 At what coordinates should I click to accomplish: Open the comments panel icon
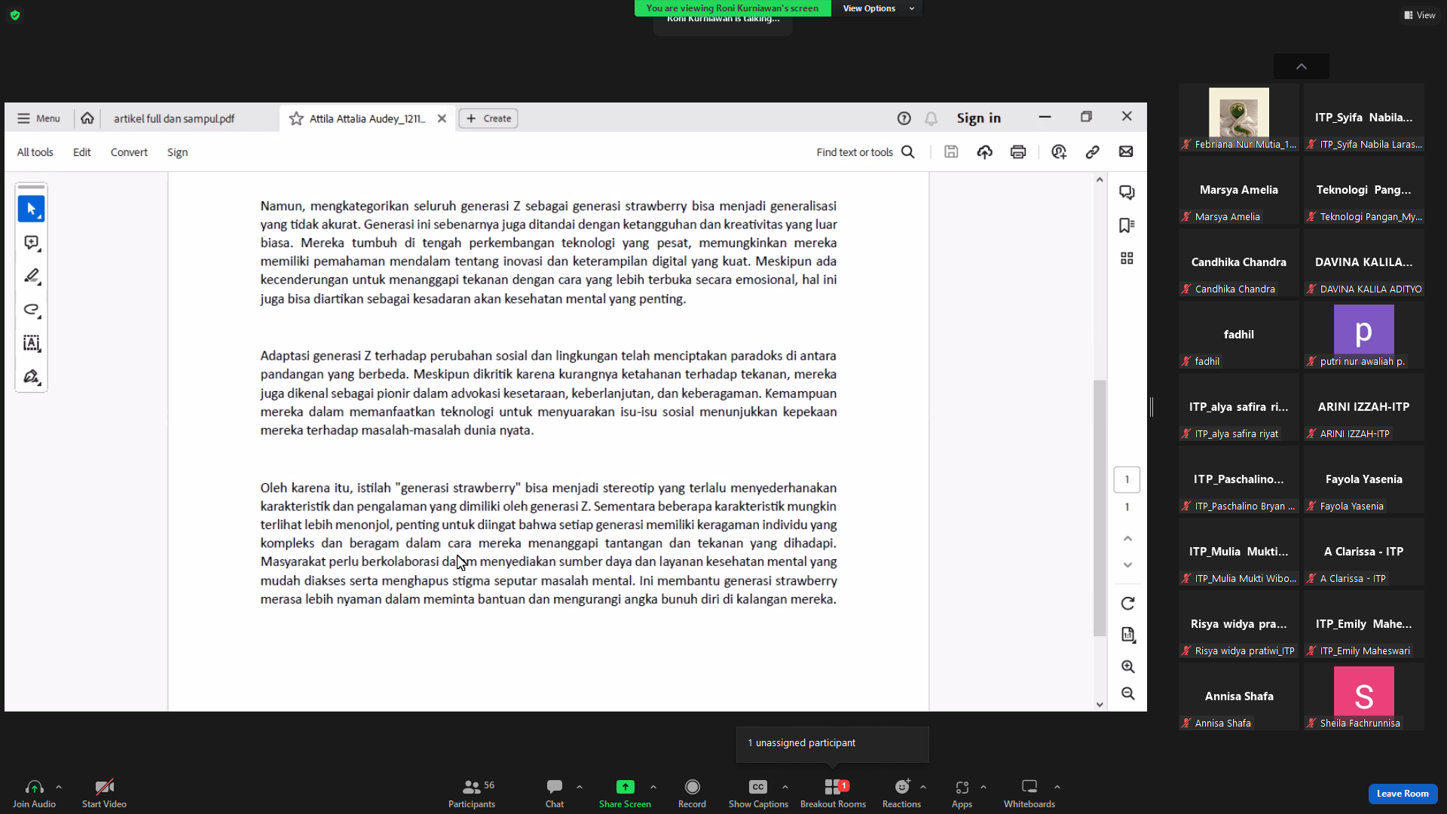pyautogui.click(x=1127, y=192)
